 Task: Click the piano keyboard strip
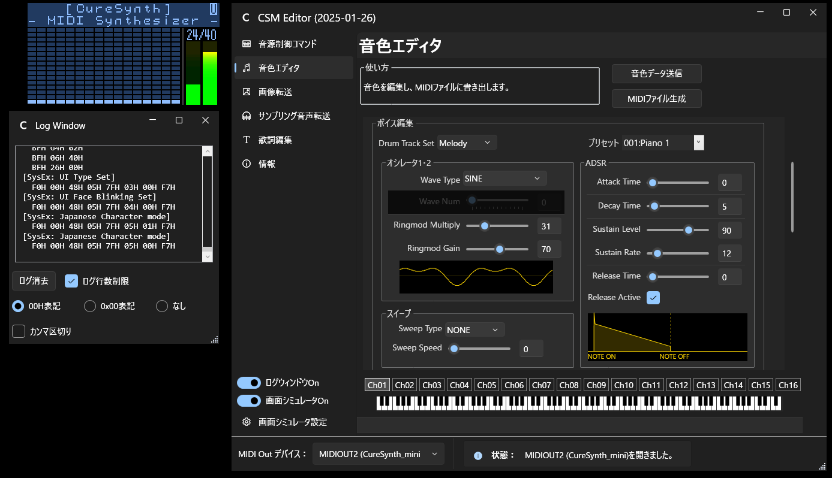(579, 403)
